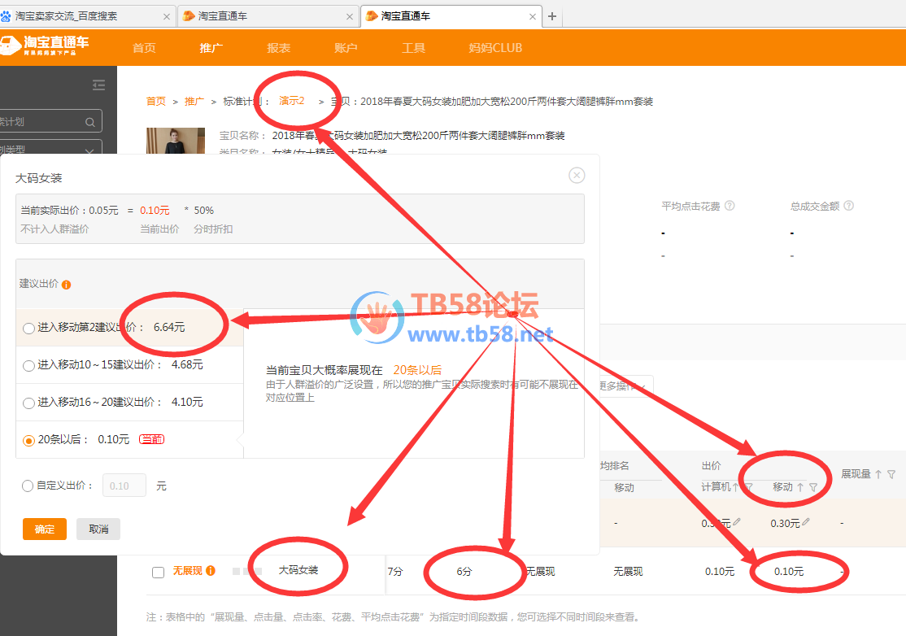The image size is (906, 636).
Task: Click the filter icon in 移动 bid column
Action: 813,487
